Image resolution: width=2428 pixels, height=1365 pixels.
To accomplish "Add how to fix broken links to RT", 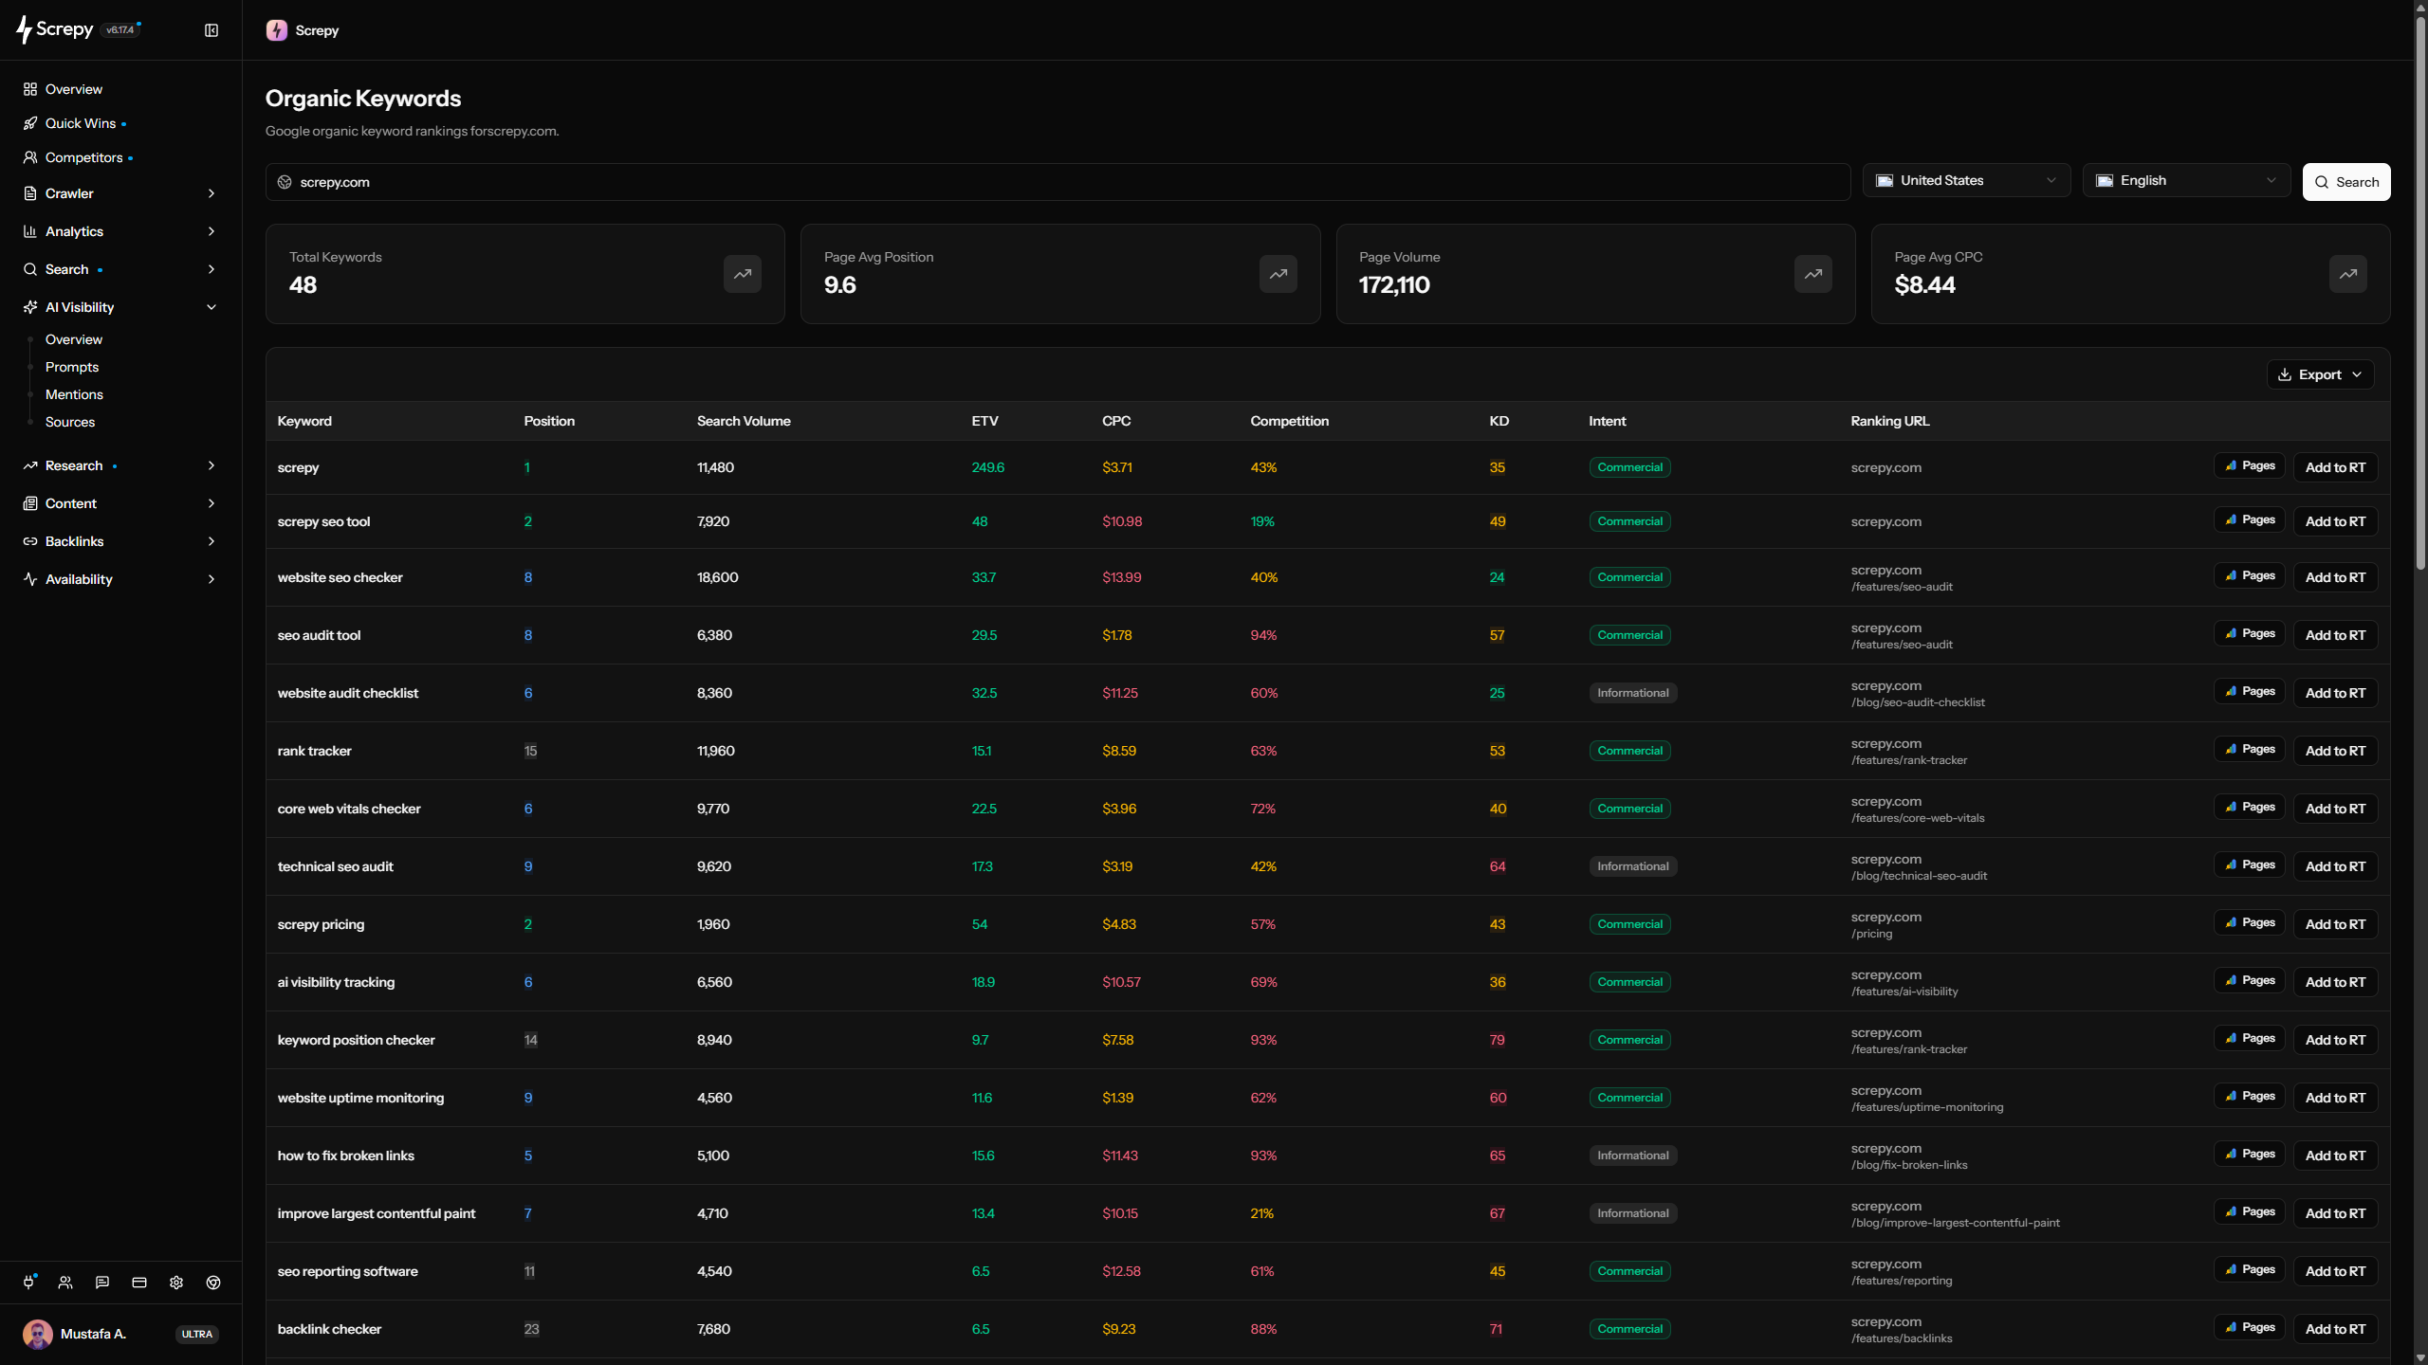I will click(2335, 1156).
